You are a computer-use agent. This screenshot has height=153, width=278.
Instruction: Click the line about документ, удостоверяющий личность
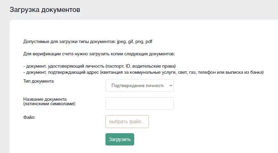point(100,66)
